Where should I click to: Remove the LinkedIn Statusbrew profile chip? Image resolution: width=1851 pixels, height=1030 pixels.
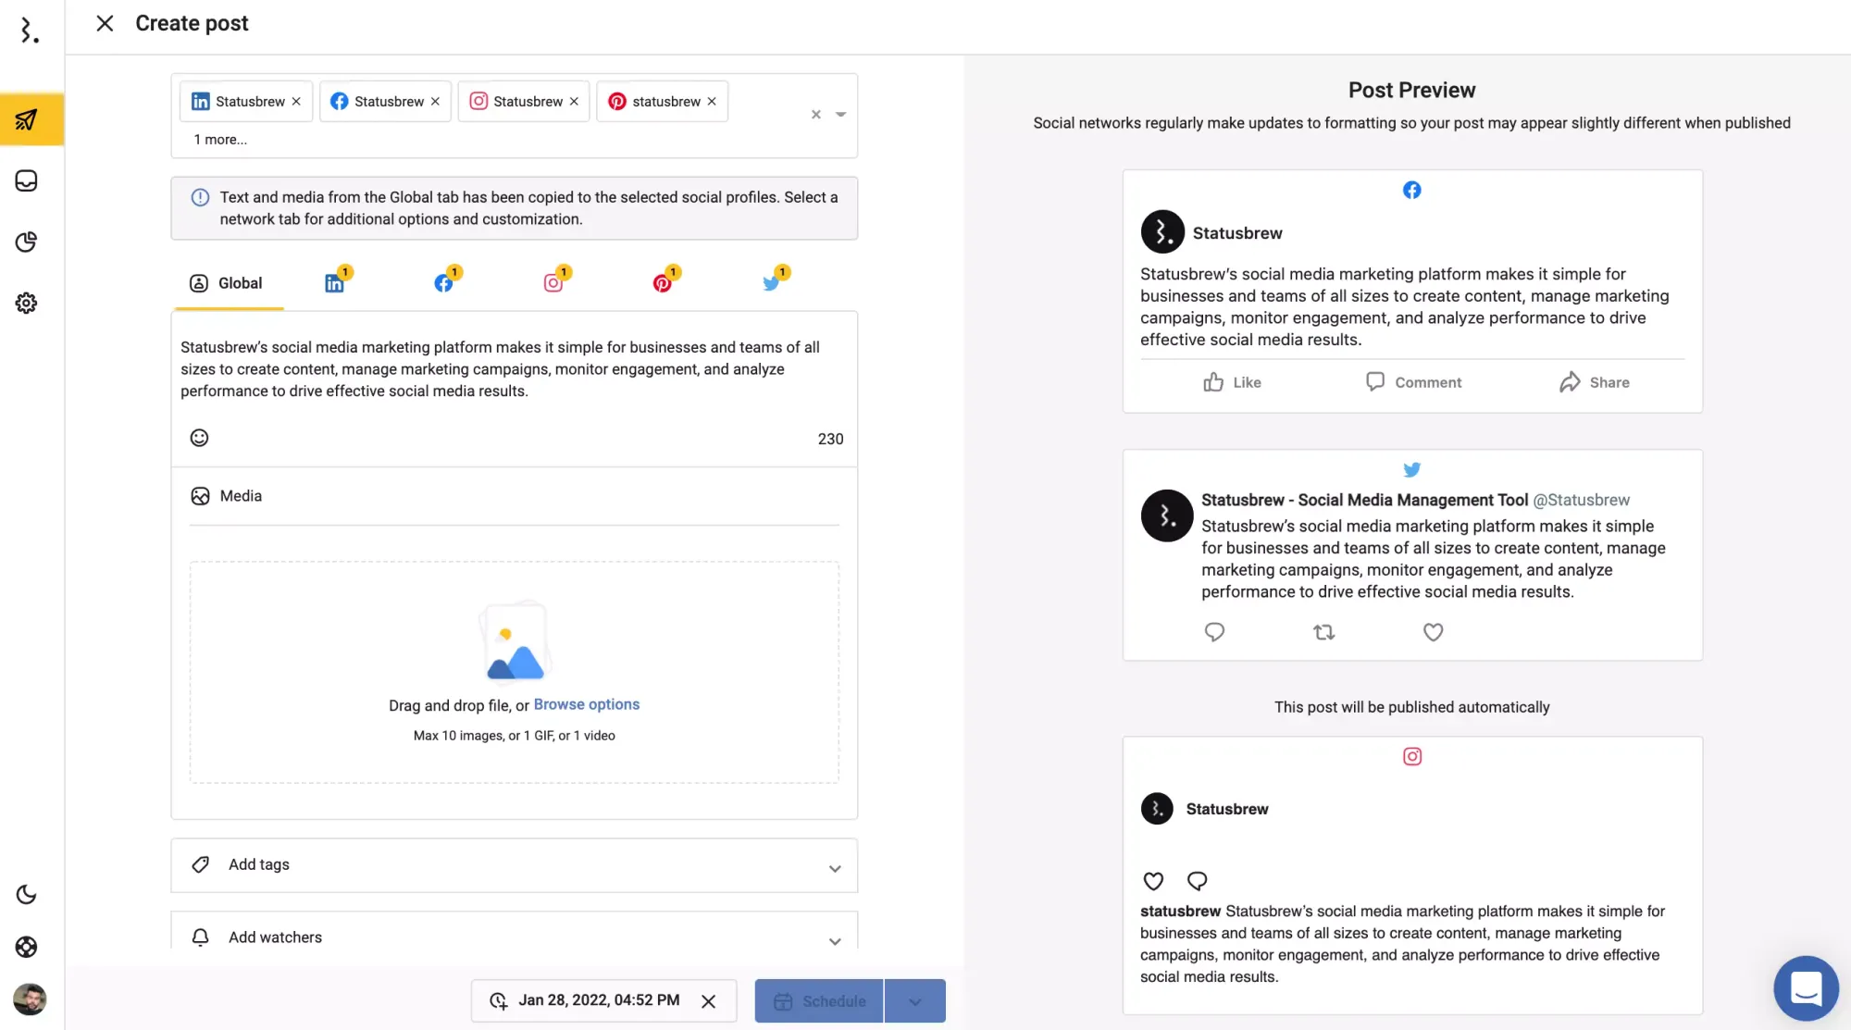point(296,102)
